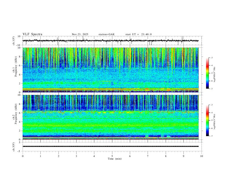Click the "VLF Spectra" plot title
The width and height of the screenshot is (227, 175).
(32, 34)
